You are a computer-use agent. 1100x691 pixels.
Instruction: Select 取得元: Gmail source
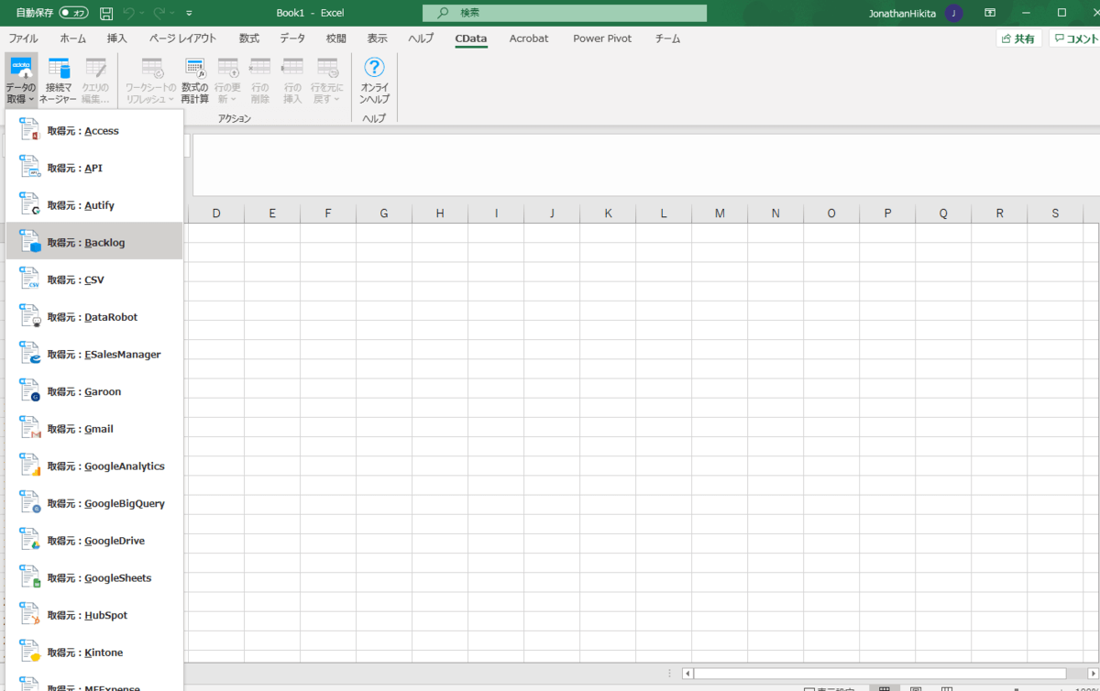[94, 429]
